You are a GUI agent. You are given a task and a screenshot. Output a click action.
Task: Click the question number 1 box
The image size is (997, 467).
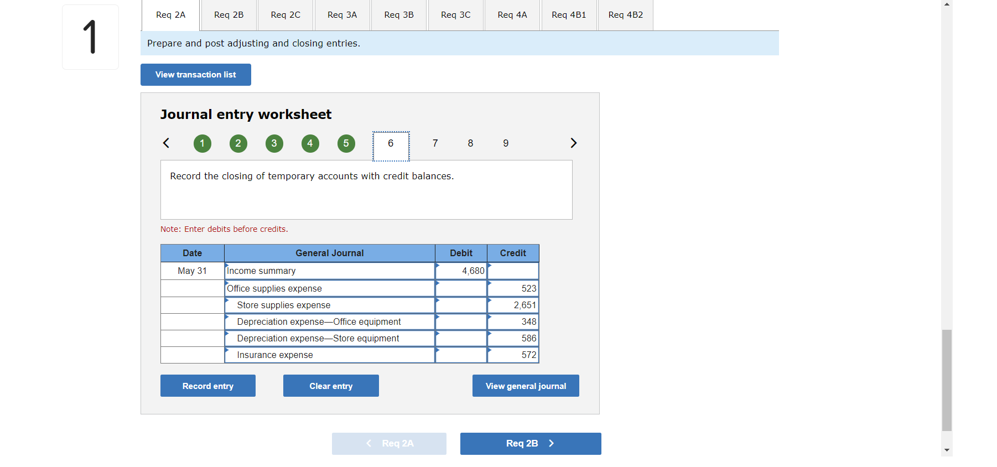(x=90, y=37)
